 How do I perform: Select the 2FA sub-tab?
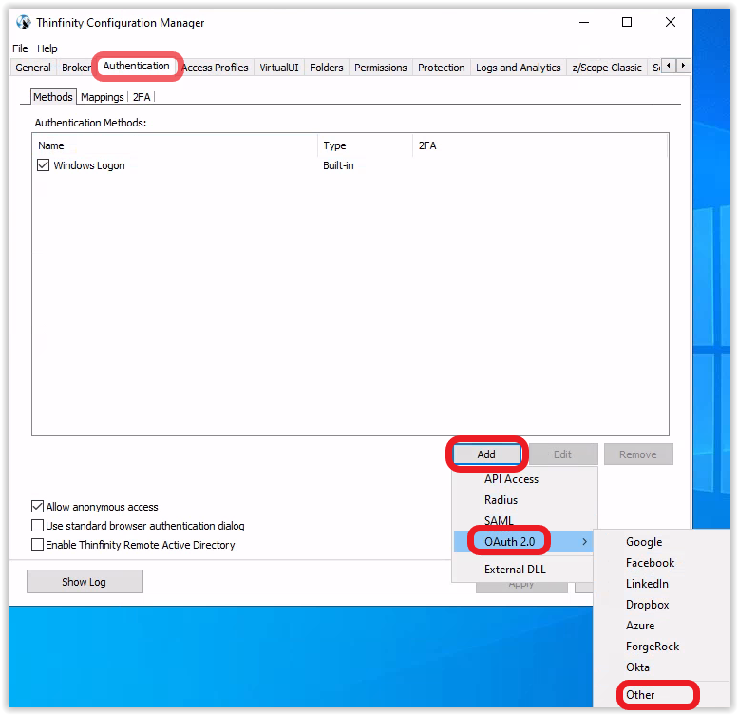coord(142,97)
